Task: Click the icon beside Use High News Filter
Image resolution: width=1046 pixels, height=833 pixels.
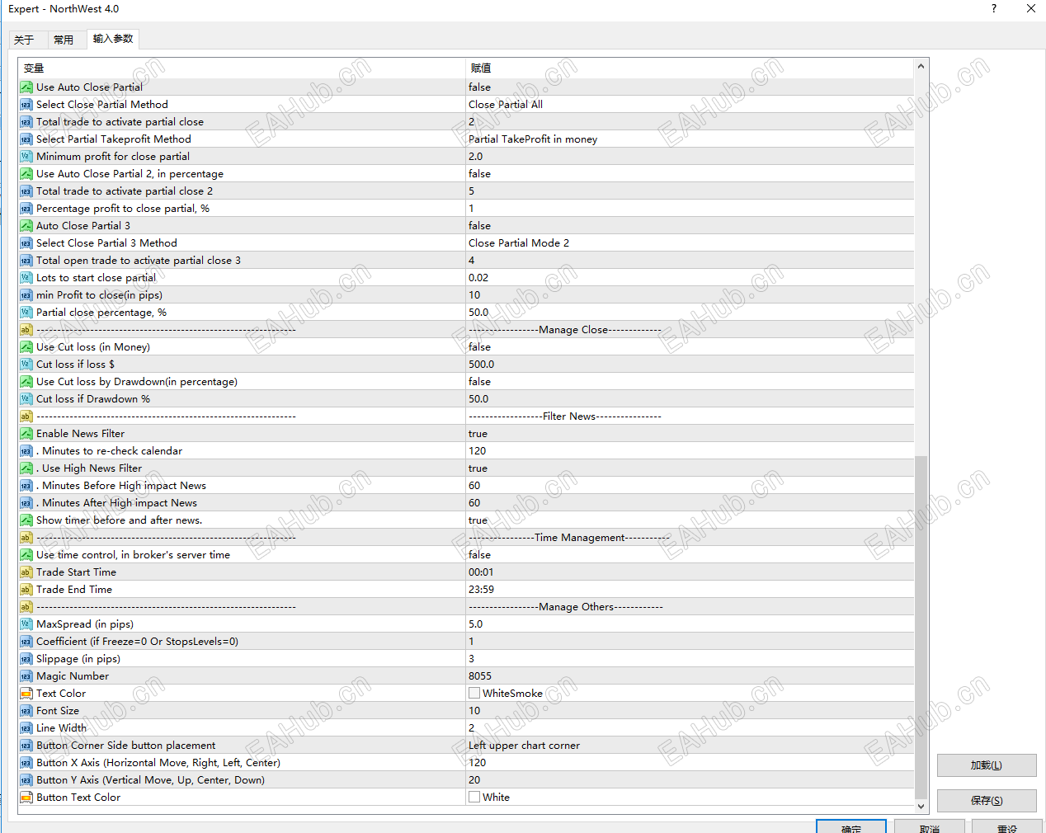Action: [26, 468]
